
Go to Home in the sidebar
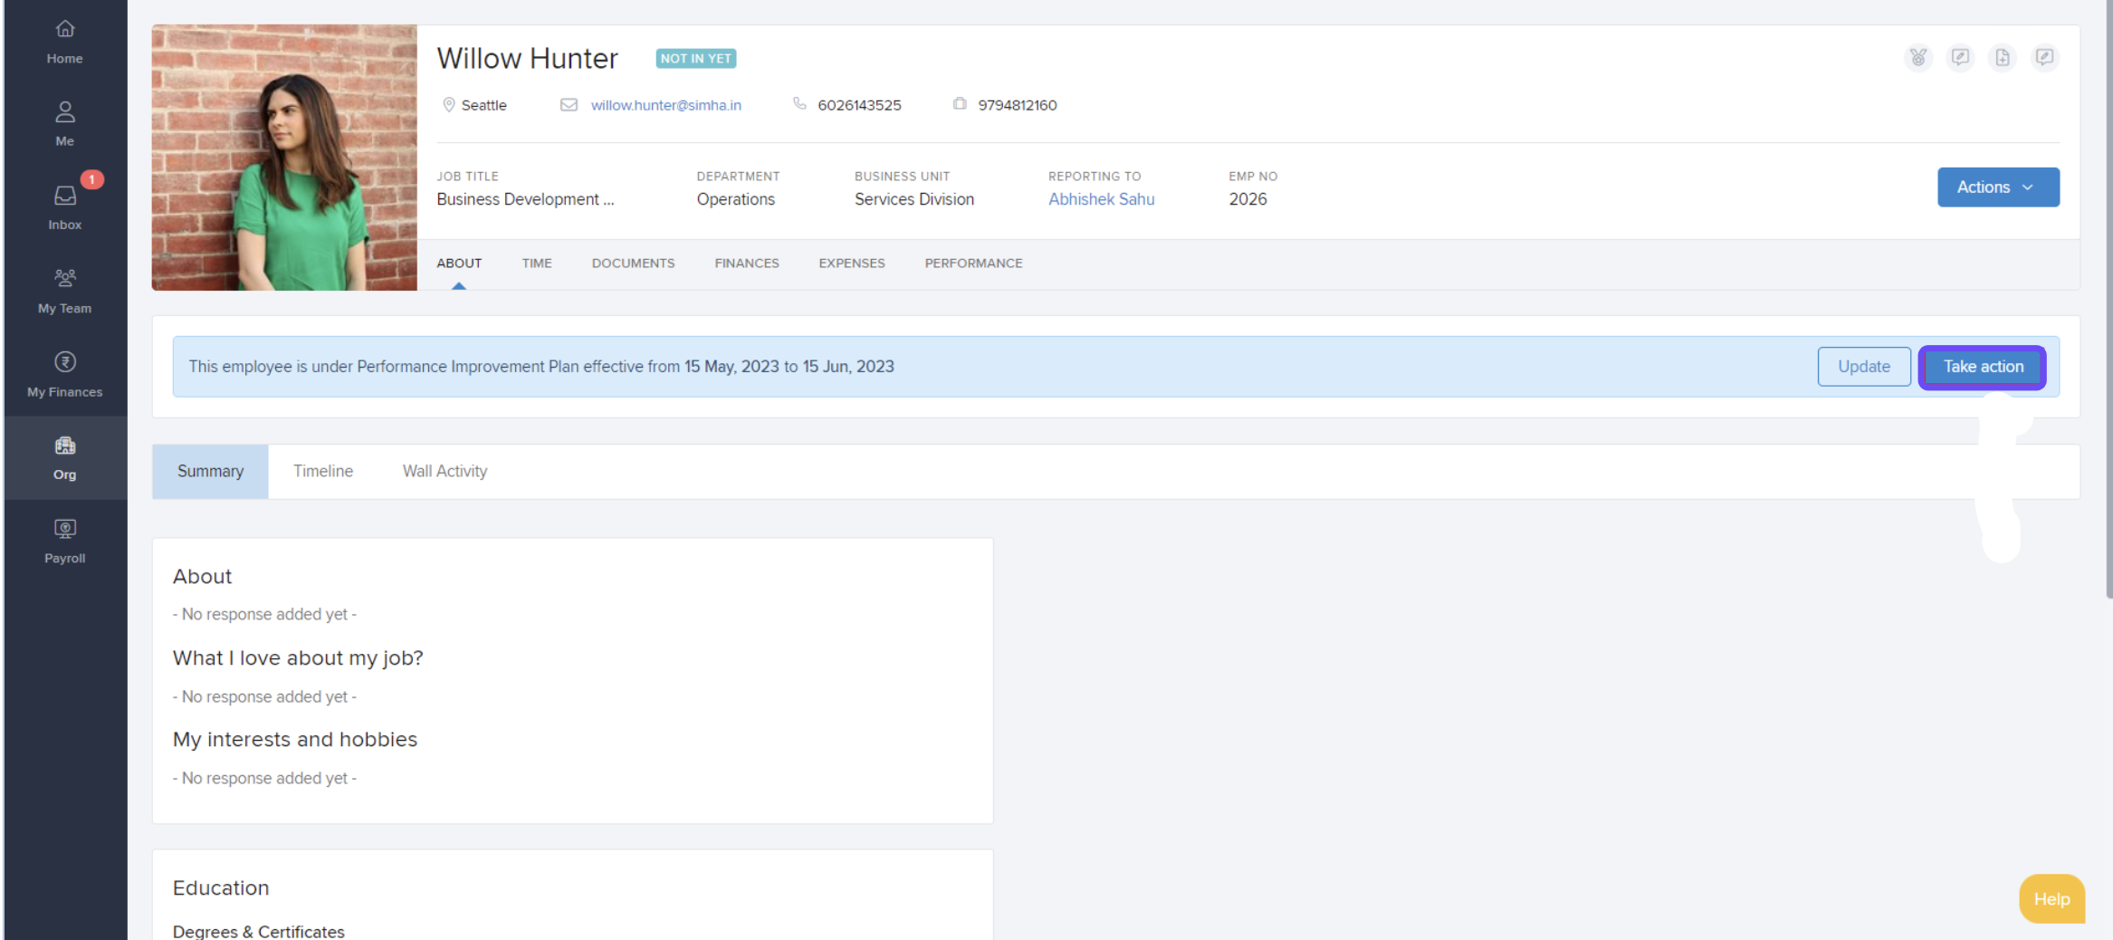coord(64,42)
